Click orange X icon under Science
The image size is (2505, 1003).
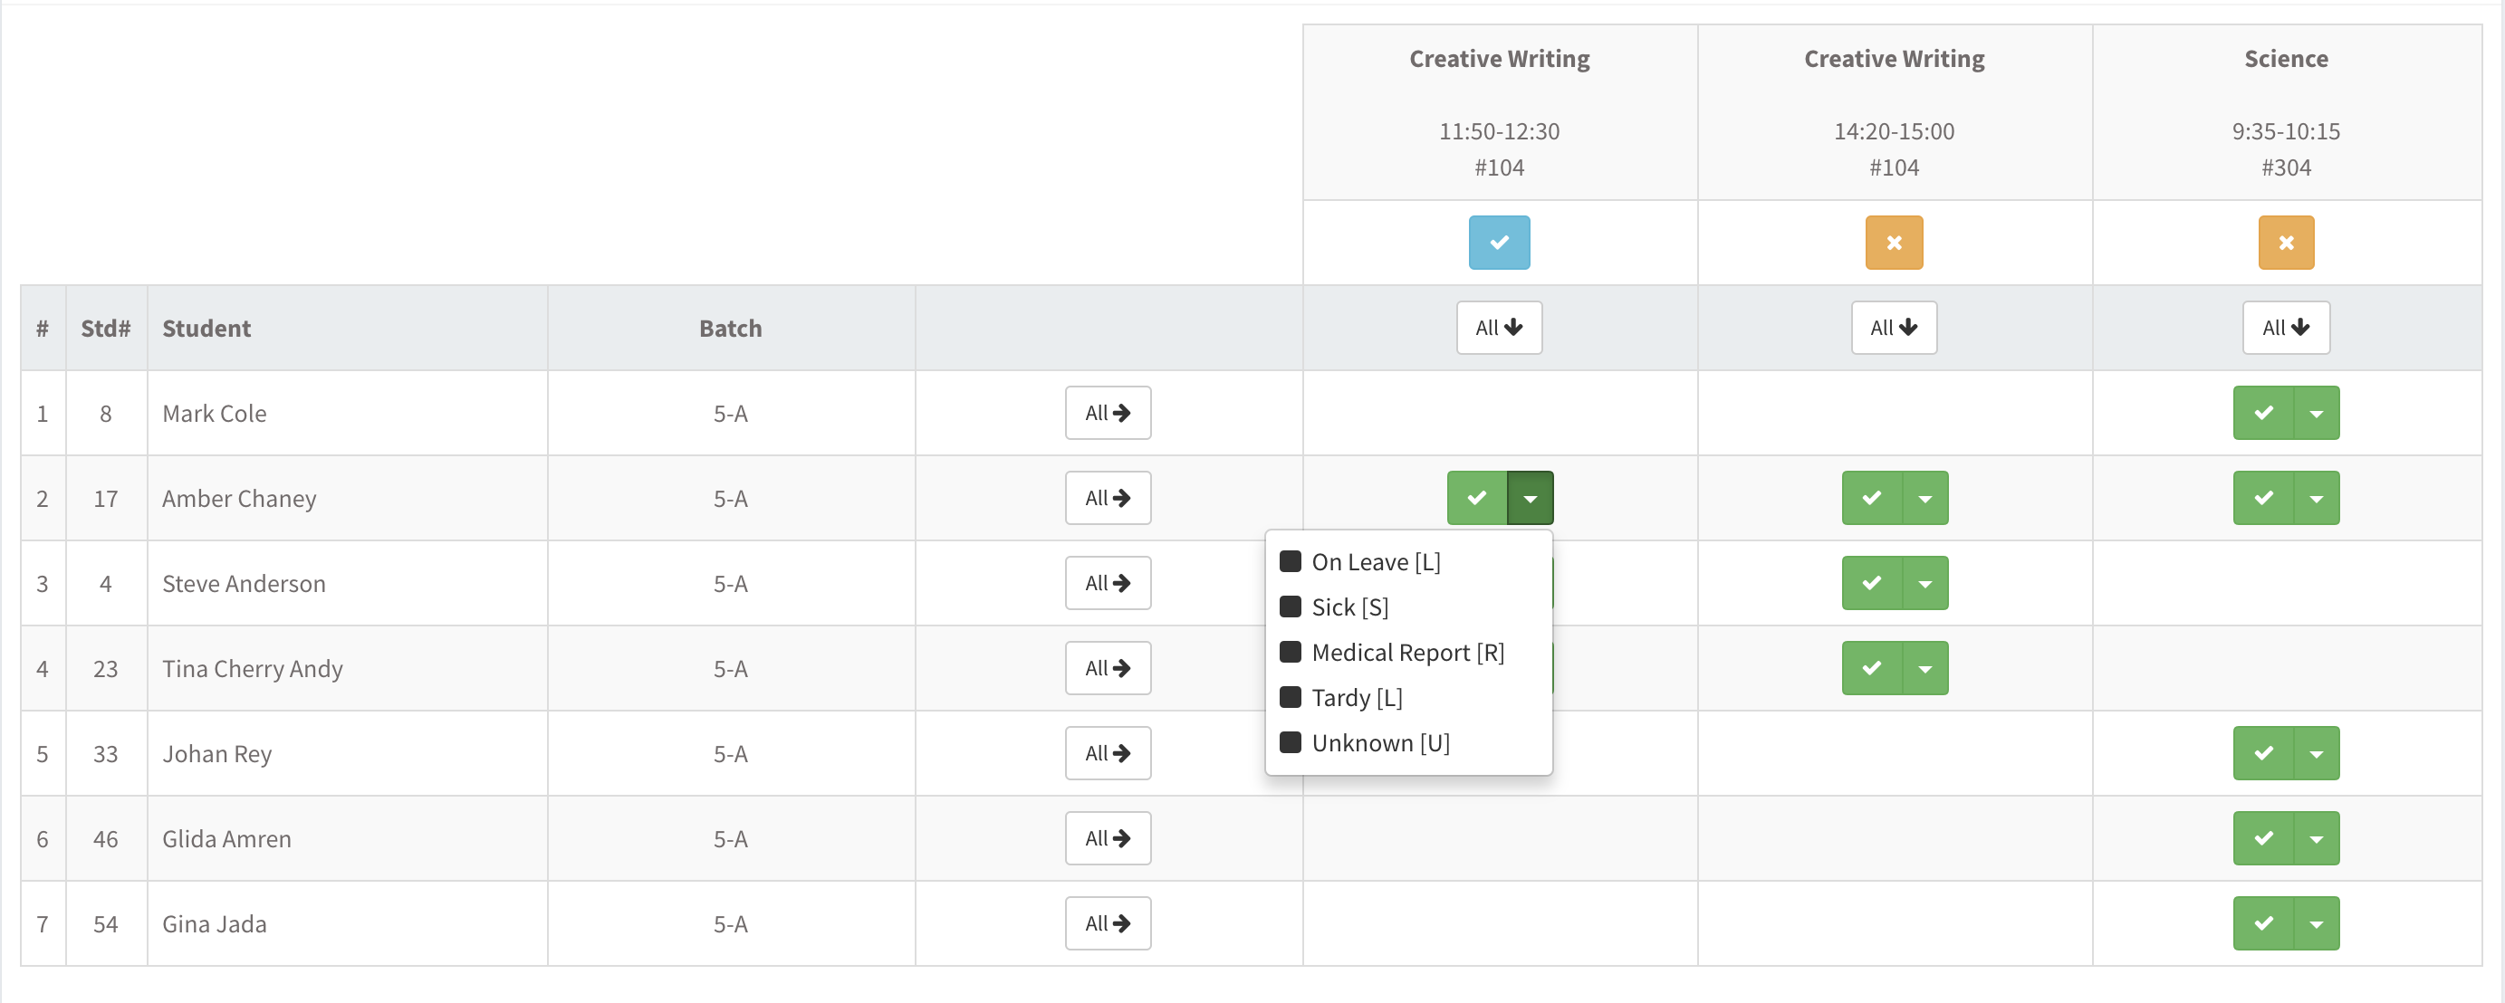[2285, 242]
